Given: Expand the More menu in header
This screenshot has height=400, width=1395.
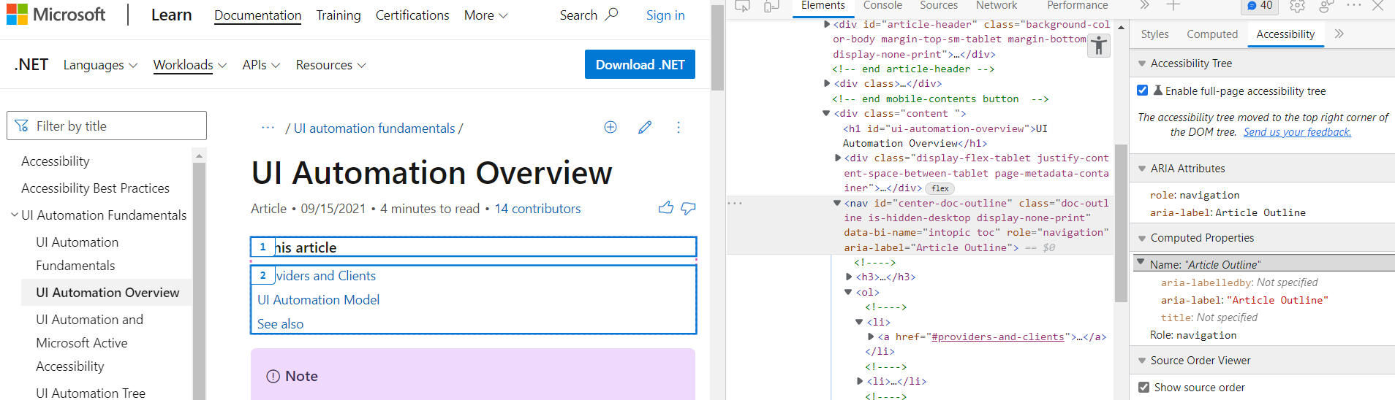Looking at the screenshot, I should point(485,15).
